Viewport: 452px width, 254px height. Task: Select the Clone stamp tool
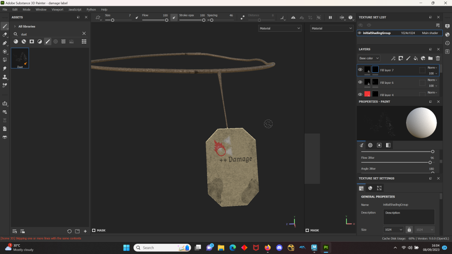click(x=5, y=77)
